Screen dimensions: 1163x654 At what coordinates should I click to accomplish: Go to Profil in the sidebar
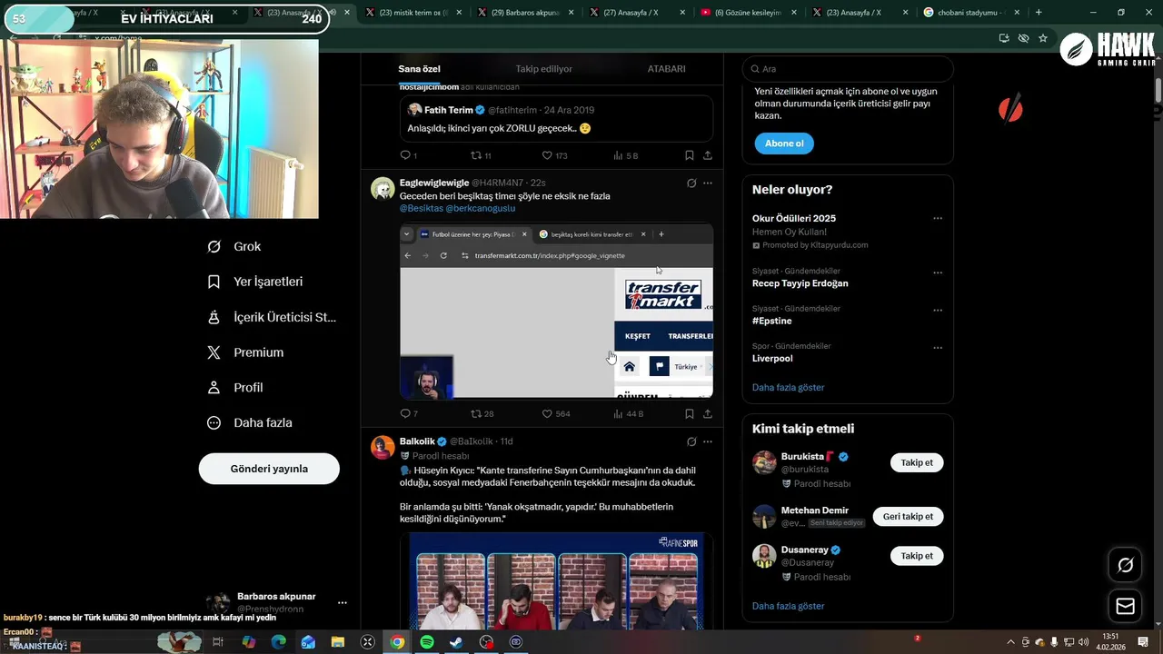235,387
